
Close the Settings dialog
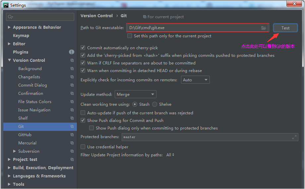click(294, 4)
